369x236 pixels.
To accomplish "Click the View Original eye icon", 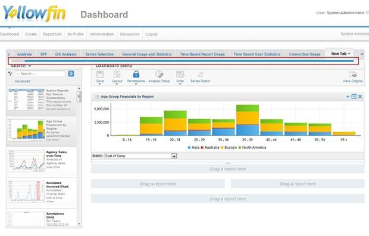I will click(x=353, y=74).
